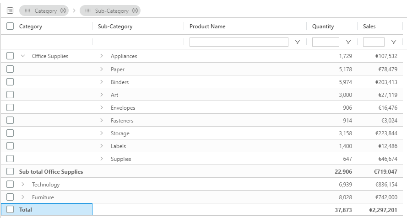Check the Binders row checkbox
Image resolution: width=407 pixels, height=218 pixels.
click(10, 82)
